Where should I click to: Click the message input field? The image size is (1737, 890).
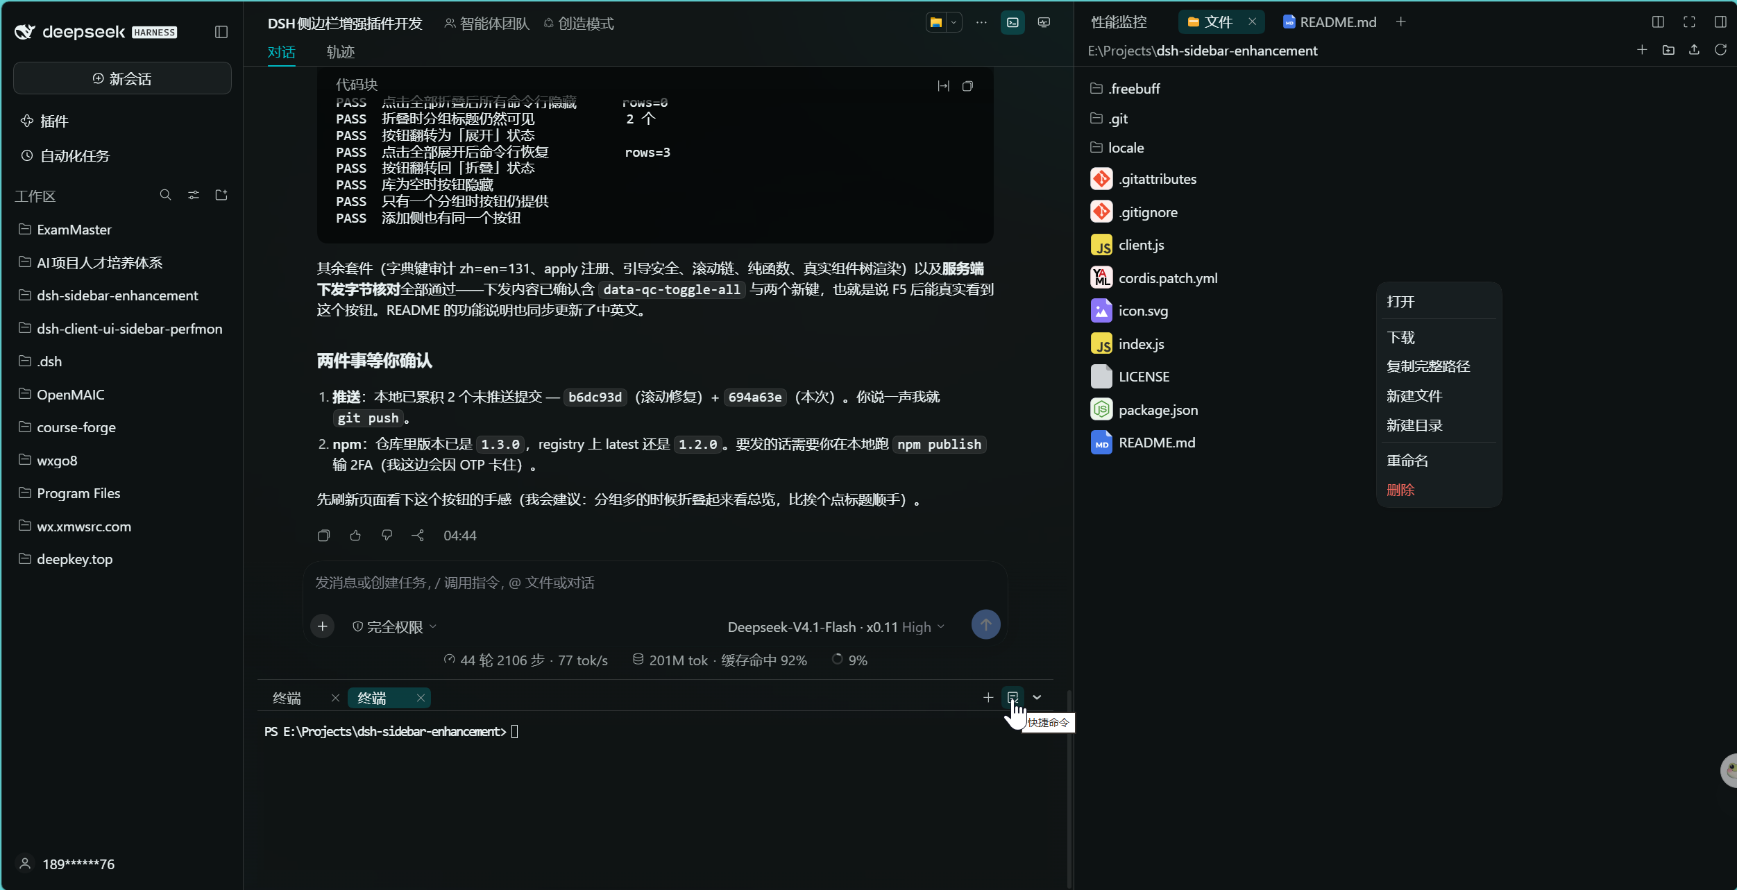655,583
